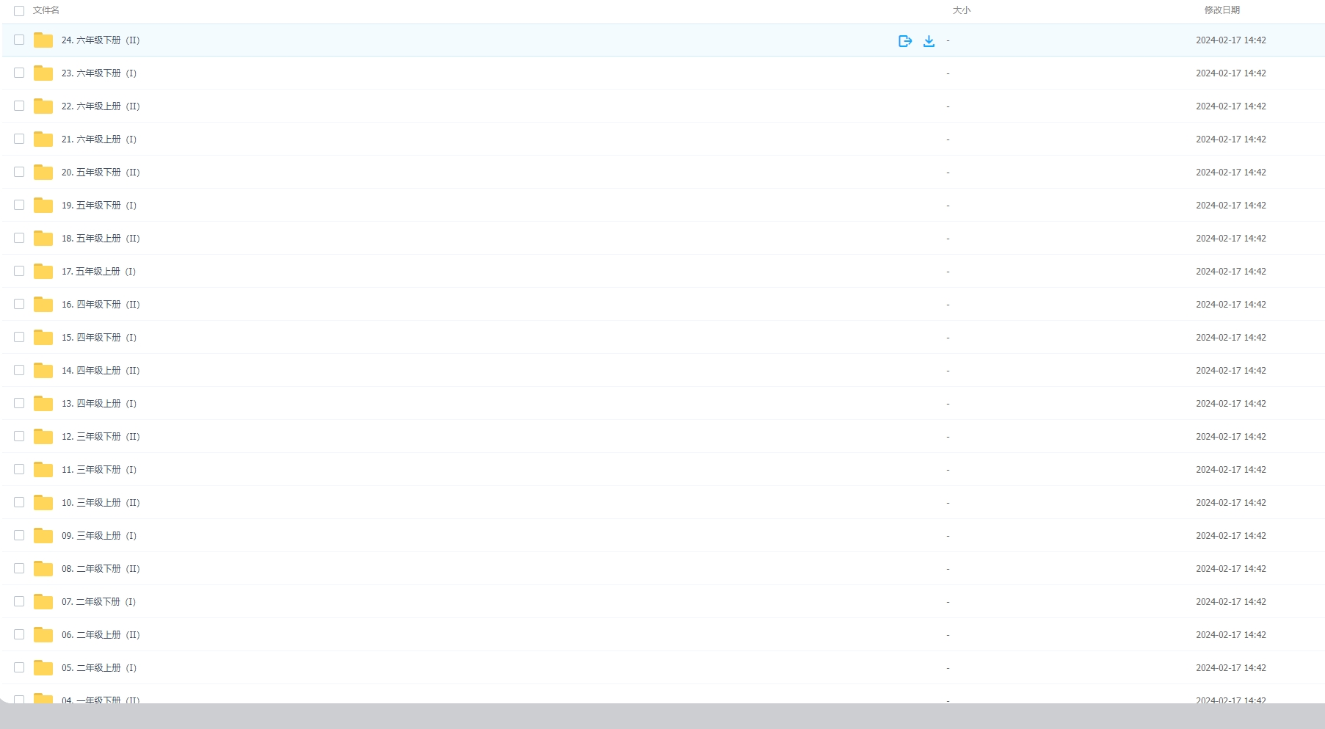Screen dimensions: 1325x729
Task: Tick checkbox for 06. 二年级上册 (II)
Action: (x=19, y=634)
